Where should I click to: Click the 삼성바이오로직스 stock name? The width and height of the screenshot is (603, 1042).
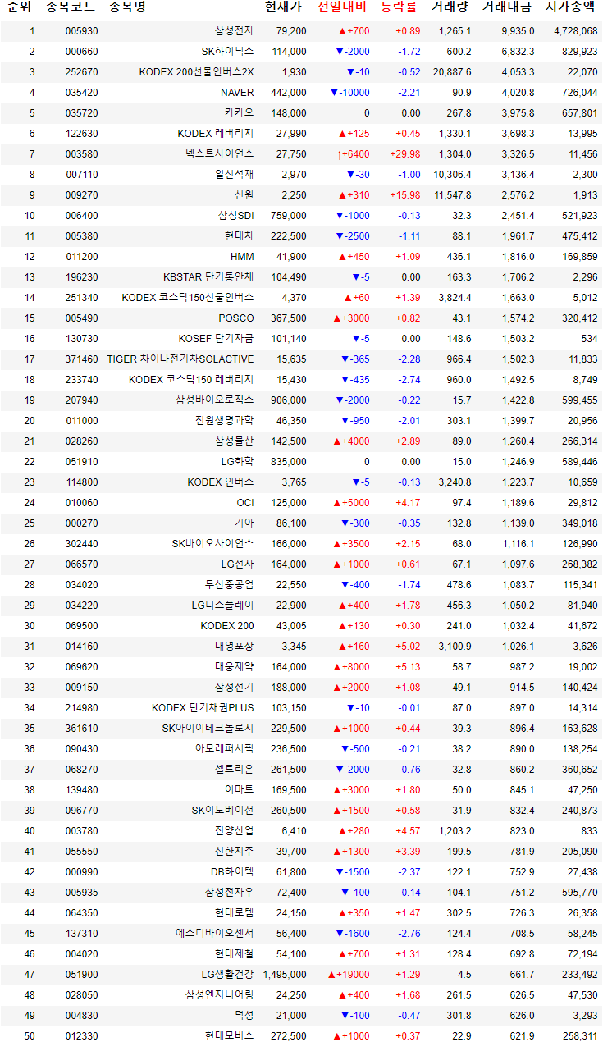click(215, 400)
